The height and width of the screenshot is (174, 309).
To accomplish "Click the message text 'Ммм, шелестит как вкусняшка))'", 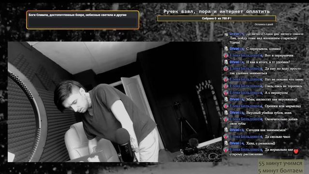I will pyautogui.click(x=272, y=100).
